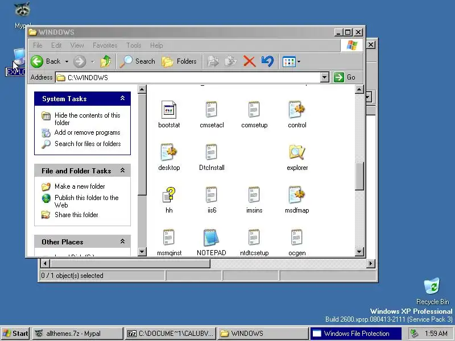Open the Views dropdown button
Viewport: 455px width, 341px height.
click(291, 61)
